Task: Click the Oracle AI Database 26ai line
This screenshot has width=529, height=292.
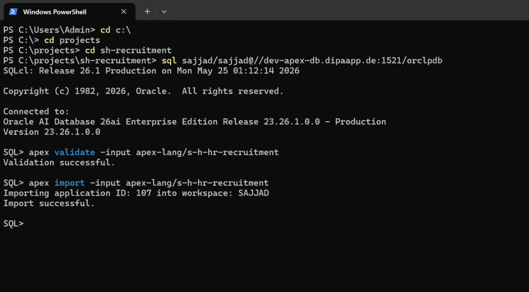Action: click(x=195, y=122)
